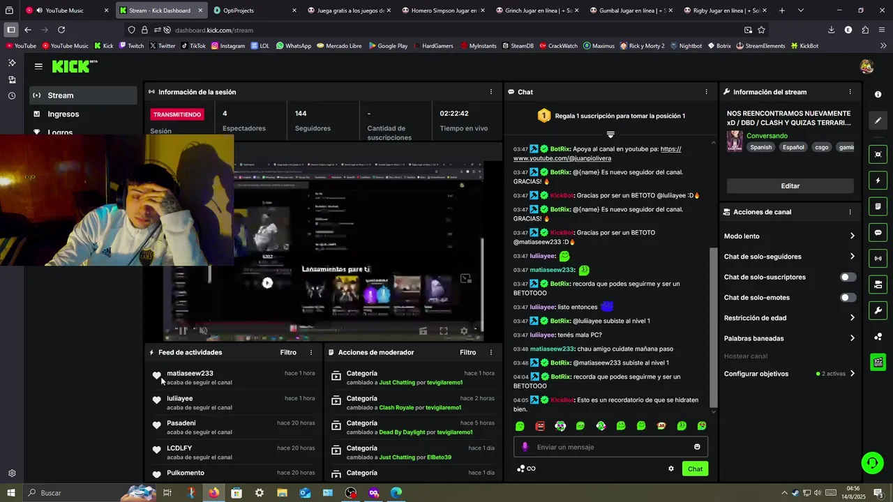The image size is (893, 502).
Task: Expand Configurar objetivos row
Action: point(789,374)
